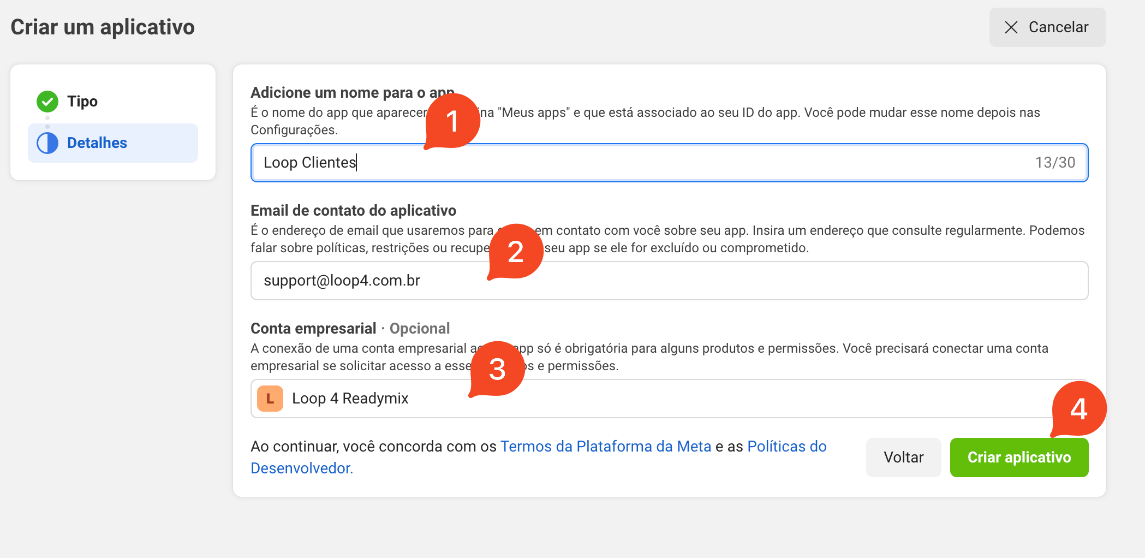Click the red marker numbered 4
Screen dimensions: 1145x558
[1078, 409]
